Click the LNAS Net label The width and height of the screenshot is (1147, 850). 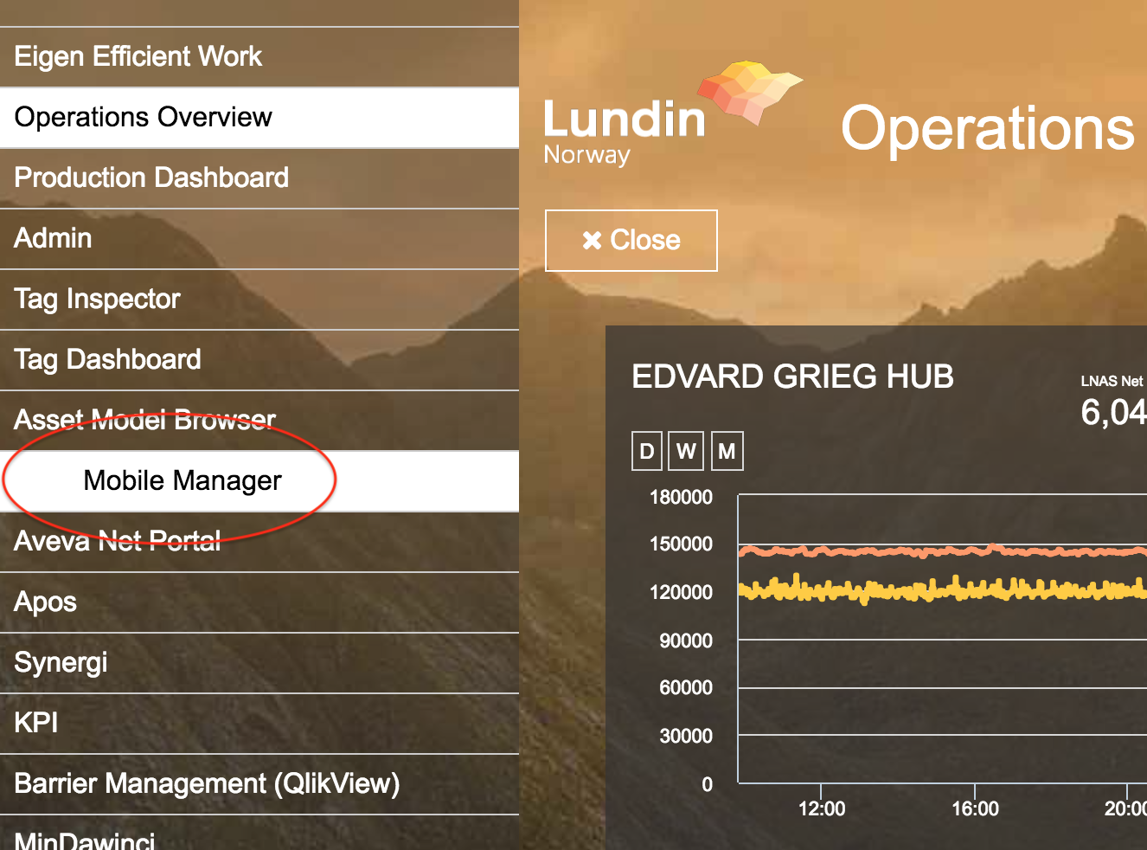1112,381
